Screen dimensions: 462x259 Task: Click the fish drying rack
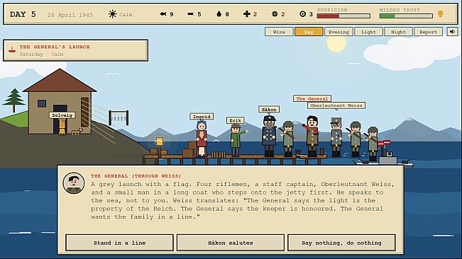(x=119, y=117)
